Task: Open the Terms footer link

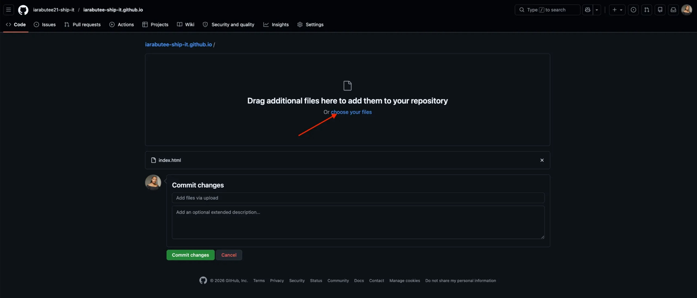Action: tap(259, 281)
